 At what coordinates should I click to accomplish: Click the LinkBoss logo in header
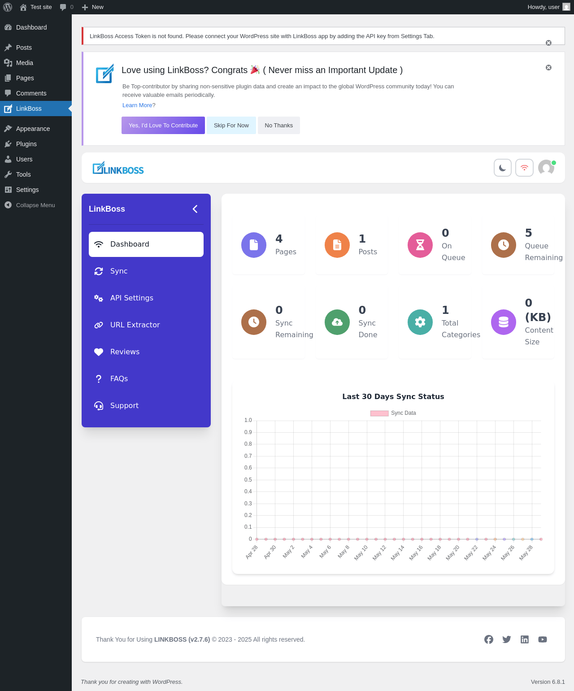[118, 168]
